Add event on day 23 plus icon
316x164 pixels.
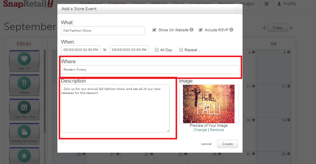click(x=185, y=154)
